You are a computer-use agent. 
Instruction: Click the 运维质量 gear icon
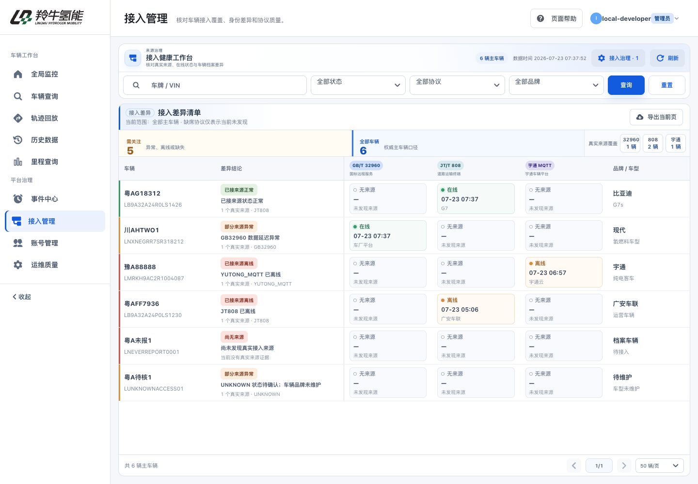click(18, 265)
